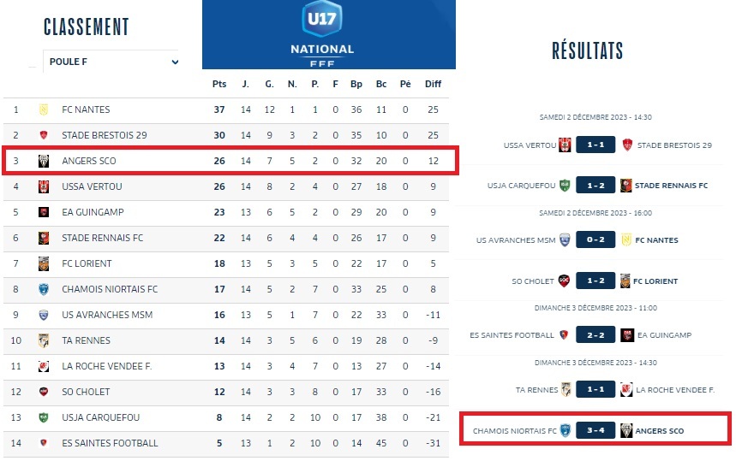Select La Roche Vendee F. in standings
The width and height of the screenshot is (736, 461).
106,366
